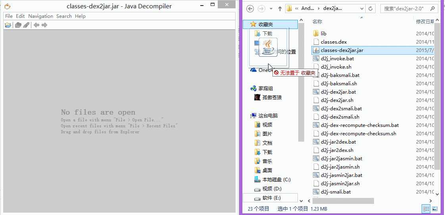Select 这台电脑 in the navigation pane
The width and height of the screenshot is (445, 215).
click(264, 115)
